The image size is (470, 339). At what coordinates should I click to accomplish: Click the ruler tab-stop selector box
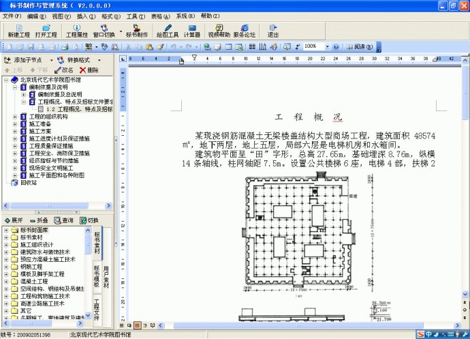tap(123, 59)
